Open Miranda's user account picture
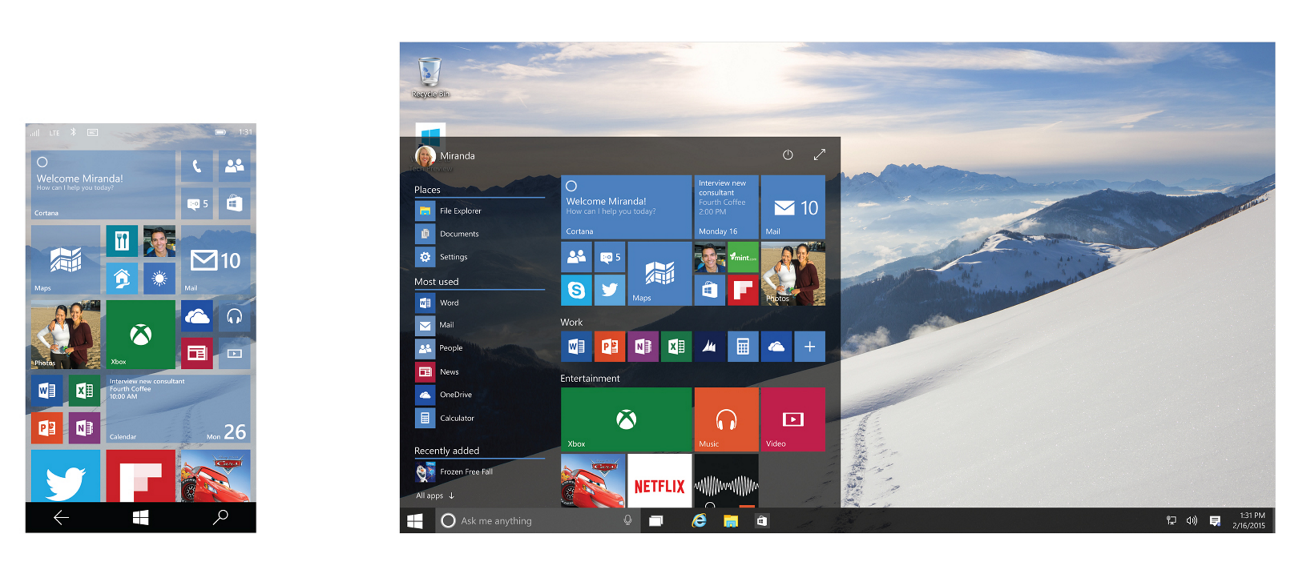 425,156
